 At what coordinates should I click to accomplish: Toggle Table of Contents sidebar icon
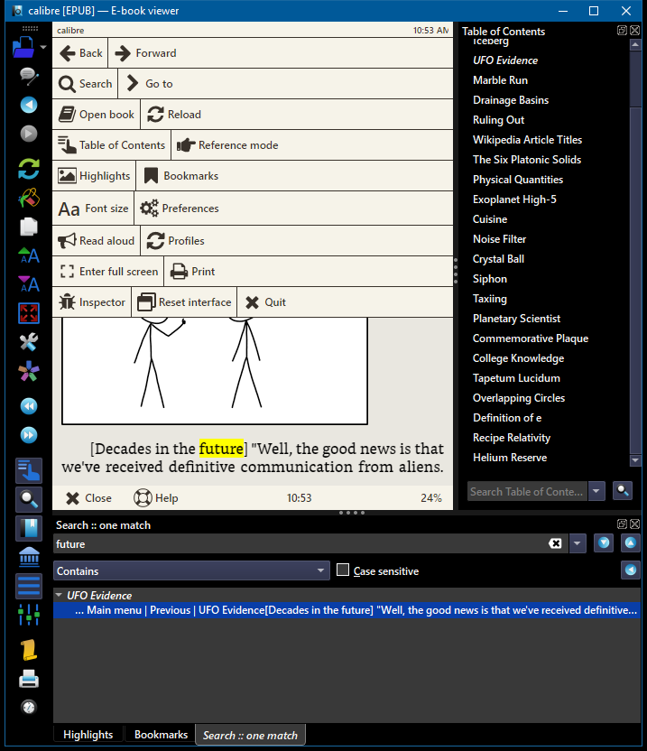tap(29, 470)
